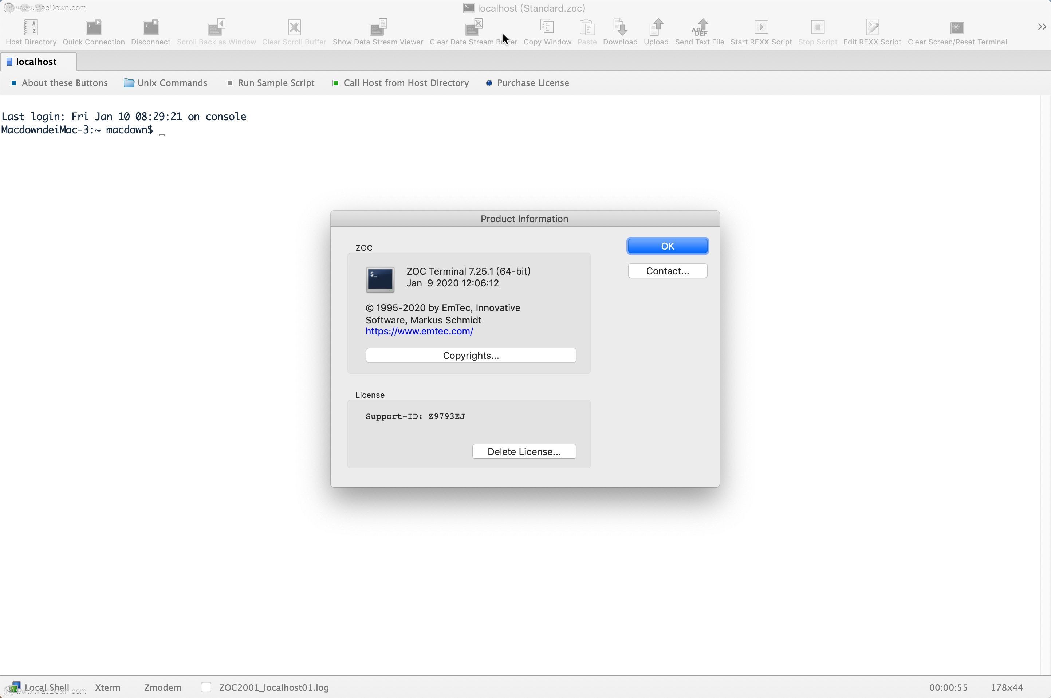
Task: Click the ZOC2001_localhost01.log item
Action: pyautogui.click(x=274, y=687)
